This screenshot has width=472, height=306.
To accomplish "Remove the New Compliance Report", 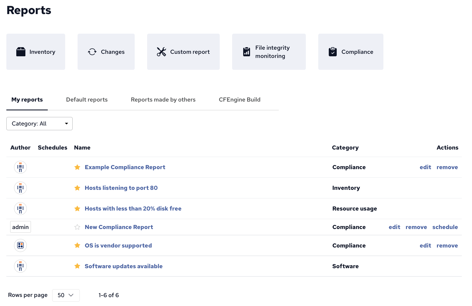I will 416,227.
